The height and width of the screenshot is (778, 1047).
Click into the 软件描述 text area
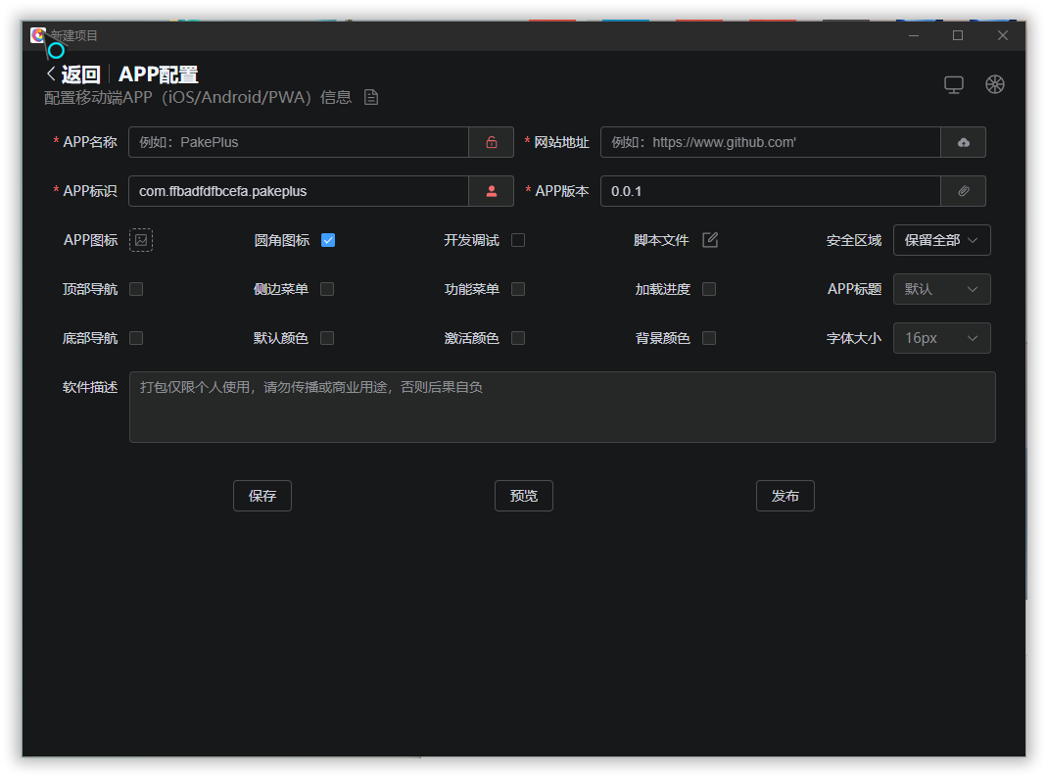[562, 407]
